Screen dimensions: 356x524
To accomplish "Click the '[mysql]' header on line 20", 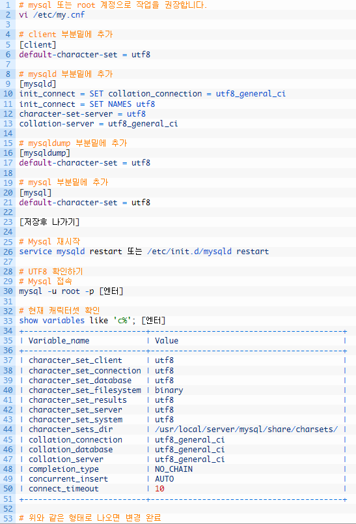I will [x=35, y=192].
